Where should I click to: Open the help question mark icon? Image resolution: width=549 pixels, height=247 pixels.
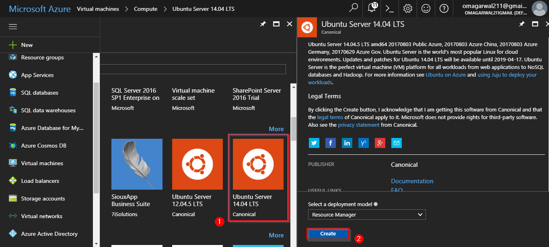coord(444,8)
